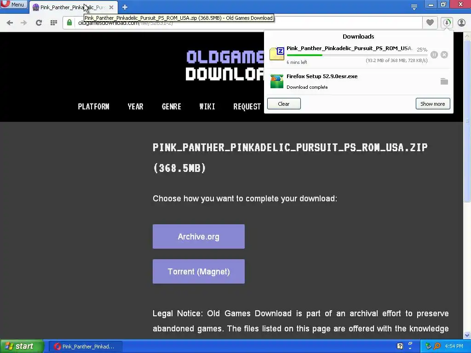
Task: Open the PLATFORM site menu
Action: tap(93, 107)
